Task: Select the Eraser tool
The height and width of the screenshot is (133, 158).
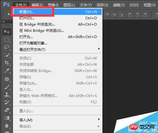Action: click(x=7, y=110)
